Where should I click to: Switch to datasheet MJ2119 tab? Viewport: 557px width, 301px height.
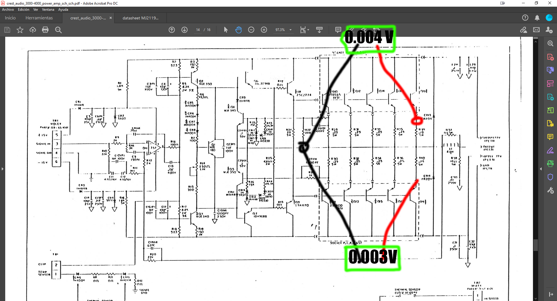point(141,18)
